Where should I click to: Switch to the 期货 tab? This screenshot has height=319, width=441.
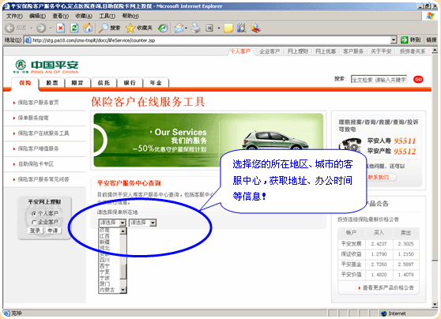77,83
